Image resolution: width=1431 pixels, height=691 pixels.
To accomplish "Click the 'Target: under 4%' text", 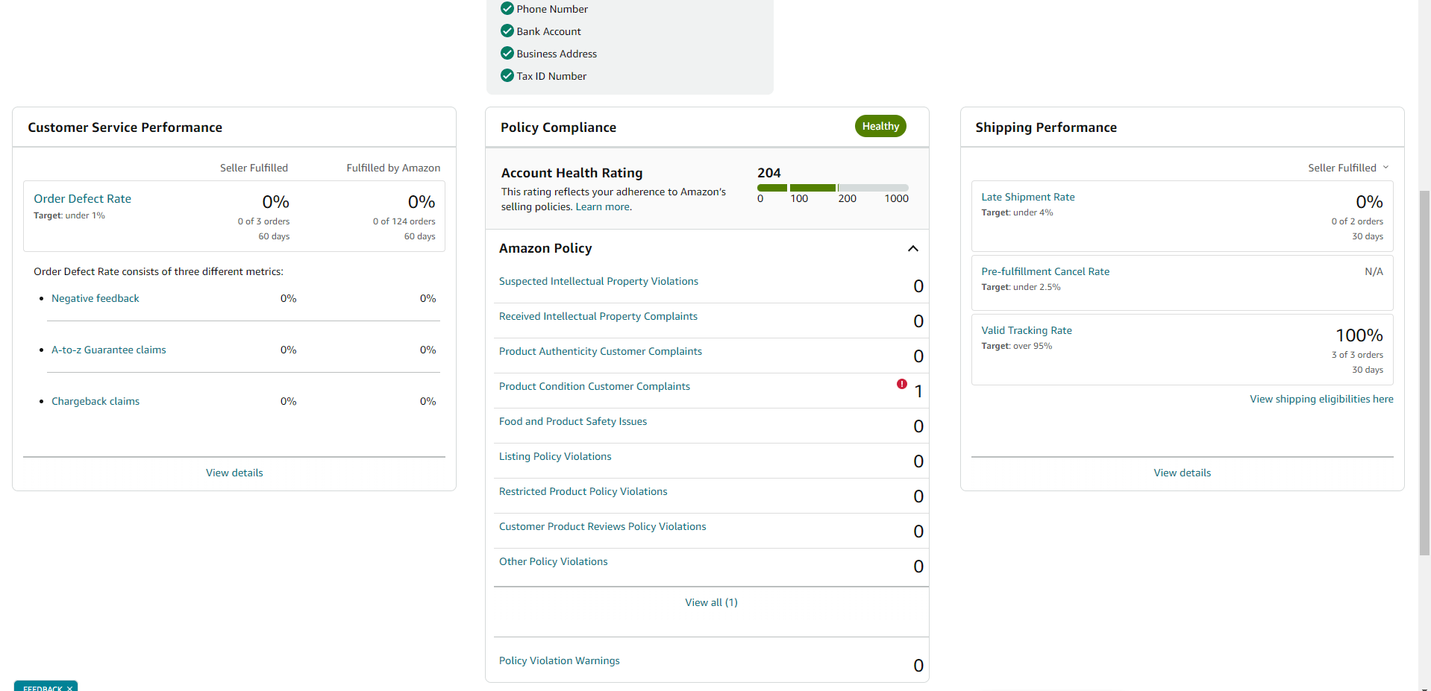I will click(1017, 212).
